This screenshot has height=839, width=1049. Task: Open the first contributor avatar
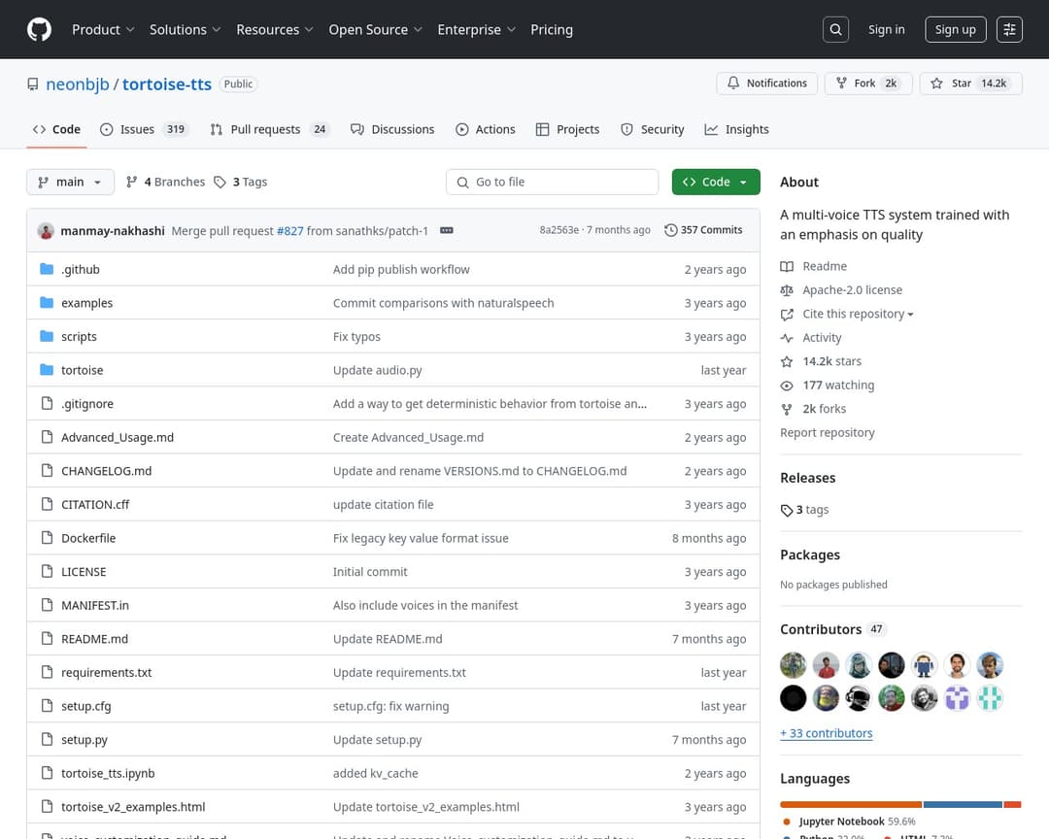point(793,665)
